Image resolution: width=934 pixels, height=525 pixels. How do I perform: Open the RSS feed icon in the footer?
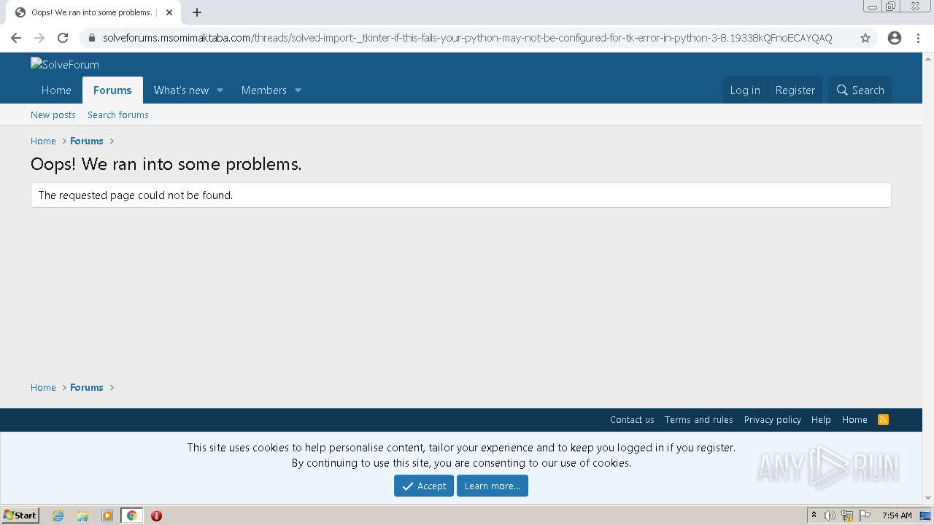tap(883, 419)
